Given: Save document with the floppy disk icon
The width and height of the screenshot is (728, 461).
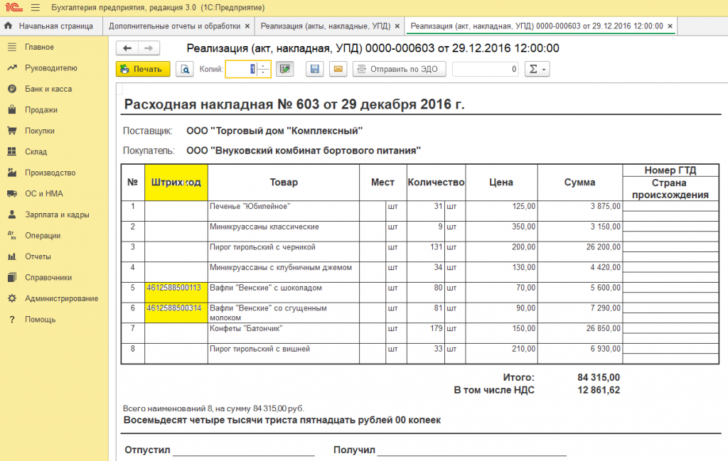Looking at the screenshot, I should pyautogui.click(x=314, y=69).
